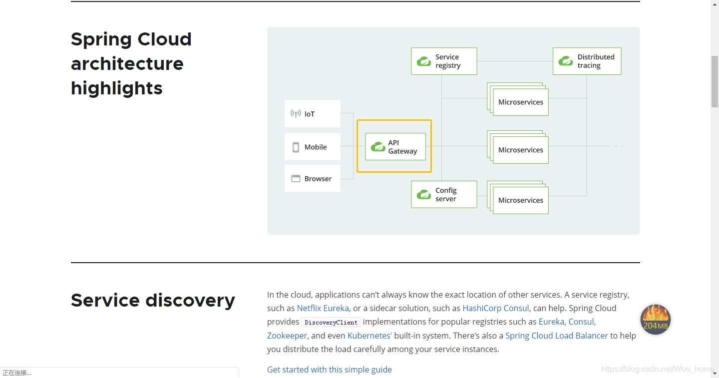Click the top Microservices box

pos(521,102)
